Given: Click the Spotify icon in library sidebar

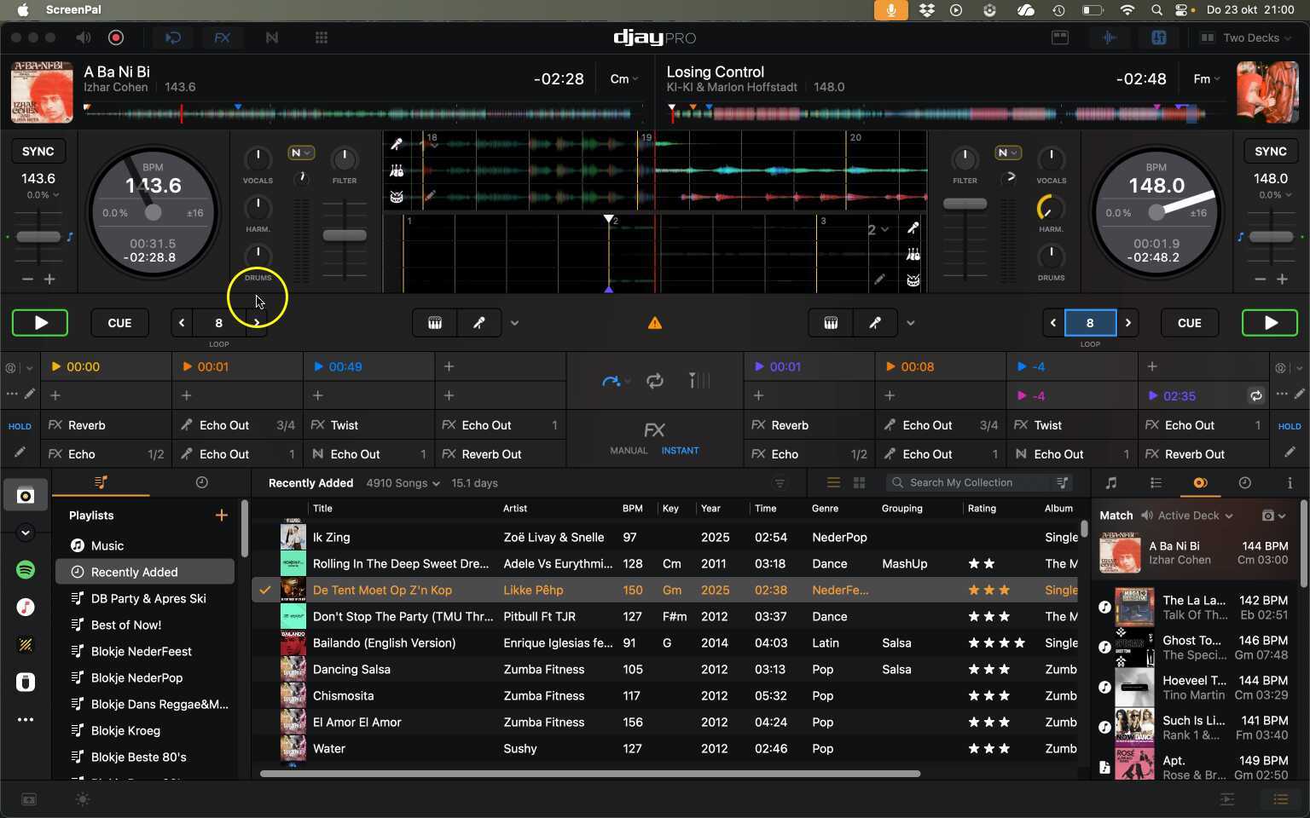Looking at the screenshot, I should [x=26, y=570].
